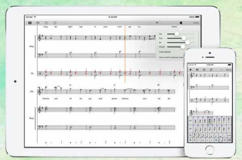Image resolution: width=242 pixels, height=160 pixels.
Task: Toggle the Loop playing option
Action: tap(165, 52)
